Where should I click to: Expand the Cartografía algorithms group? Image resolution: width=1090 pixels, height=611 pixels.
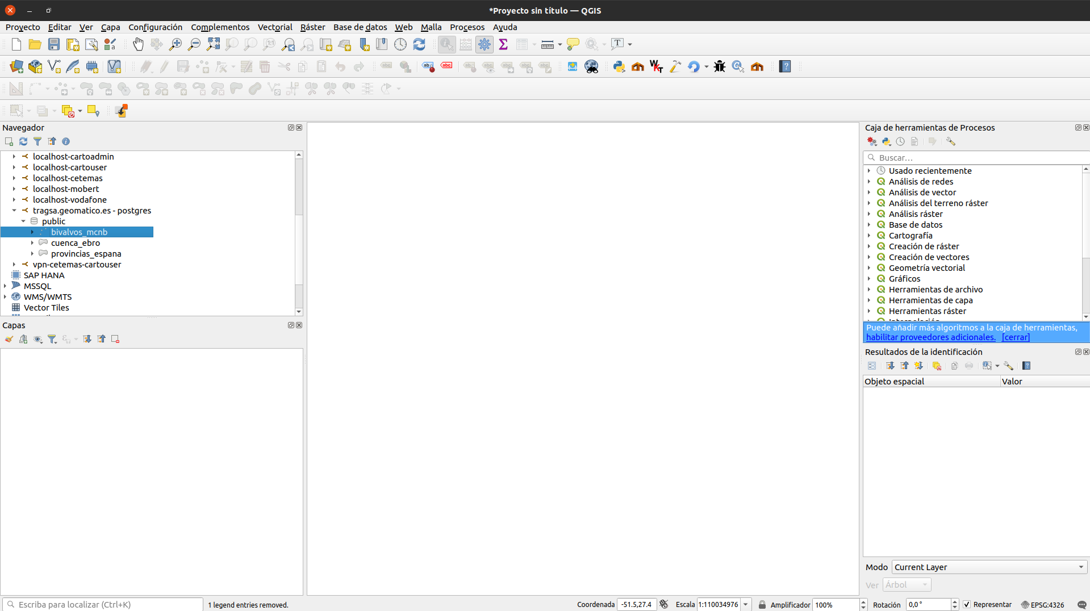pyautogui.click(x=869, y=235)
